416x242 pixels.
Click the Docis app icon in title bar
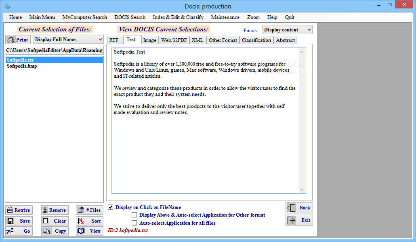click(x=7, y=6)
